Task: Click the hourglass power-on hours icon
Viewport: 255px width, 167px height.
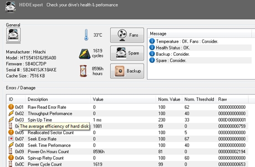Action: [x=83, y=71]
